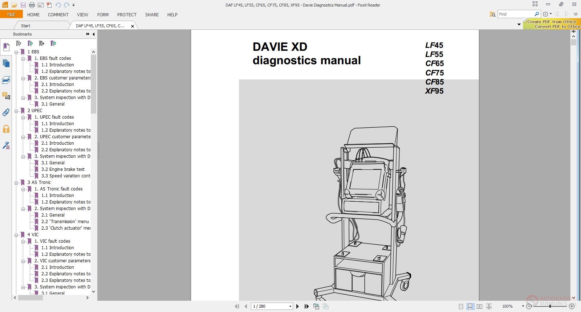This screenshot has height=312, width=581.
Task: Select bookmark 2.2 'Transmission' menu
Action: (x=65, y=222)
